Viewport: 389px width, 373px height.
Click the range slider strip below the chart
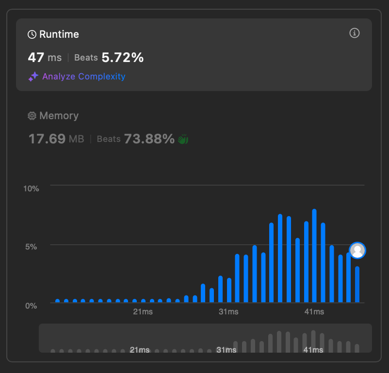(x=205, y=338)
